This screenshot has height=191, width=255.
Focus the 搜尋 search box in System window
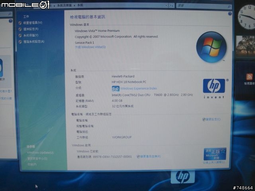coord(204,6)
